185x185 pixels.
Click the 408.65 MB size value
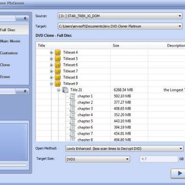[122, 108]
